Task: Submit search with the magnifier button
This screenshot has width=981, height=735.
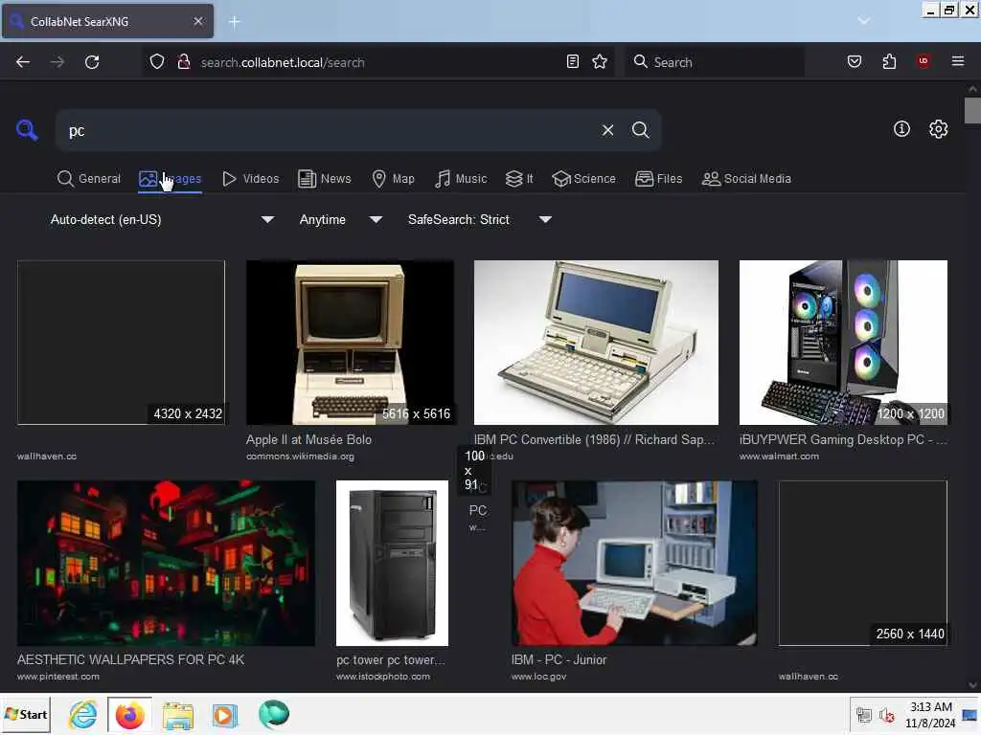Action: [x=640, y=130]
